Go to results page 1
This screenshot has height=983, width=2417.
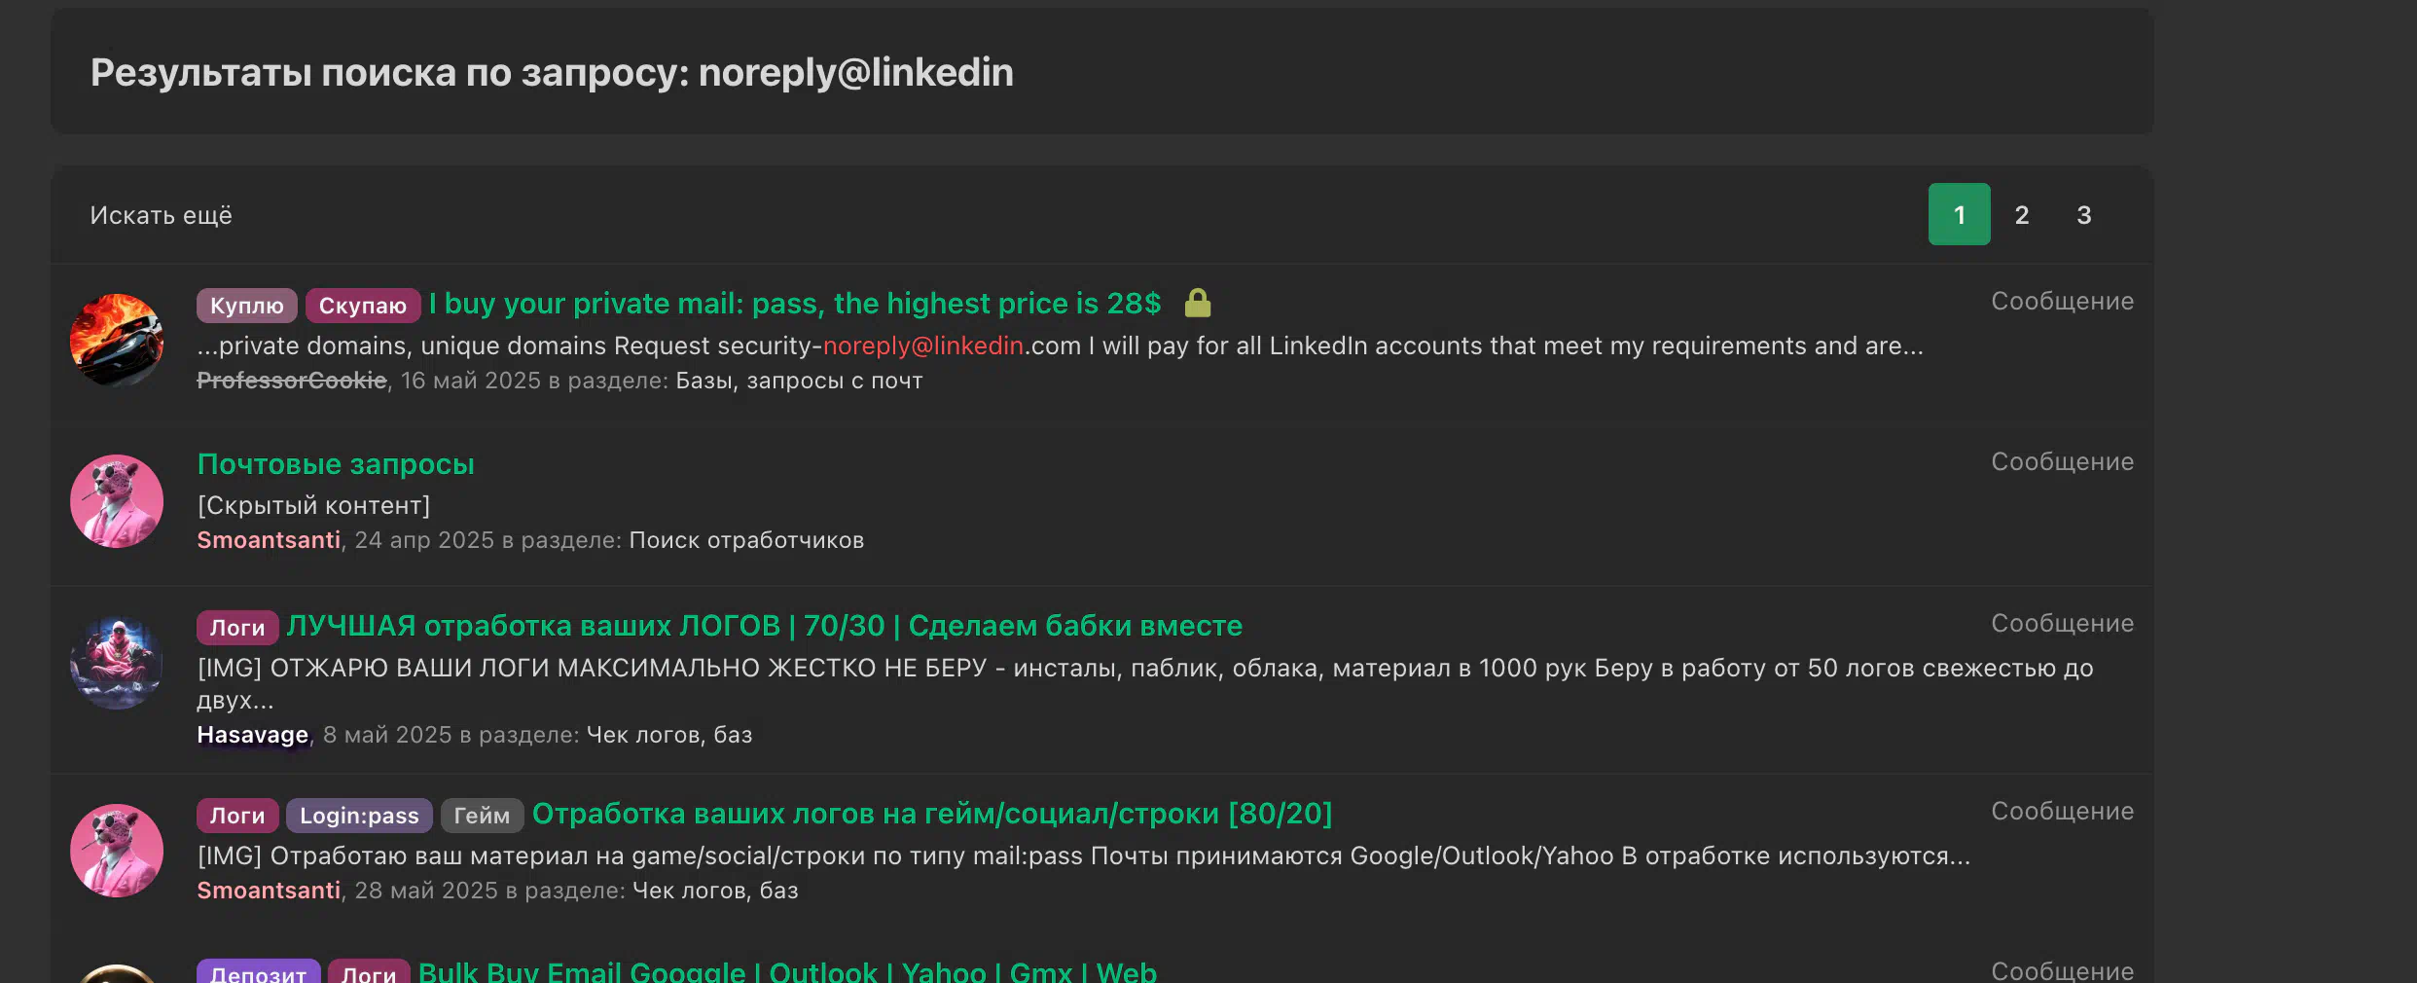[x=1959, y=214]
